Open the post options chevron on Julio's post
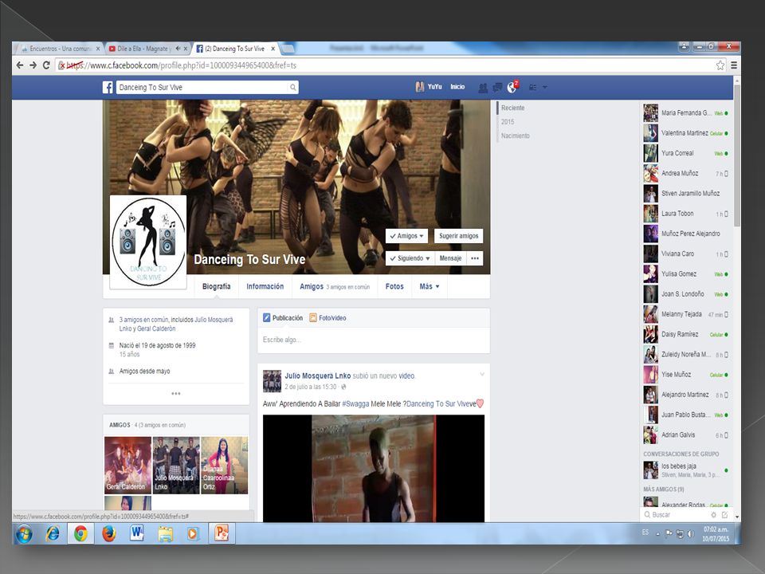765x574 pixels. pos(482,375)
